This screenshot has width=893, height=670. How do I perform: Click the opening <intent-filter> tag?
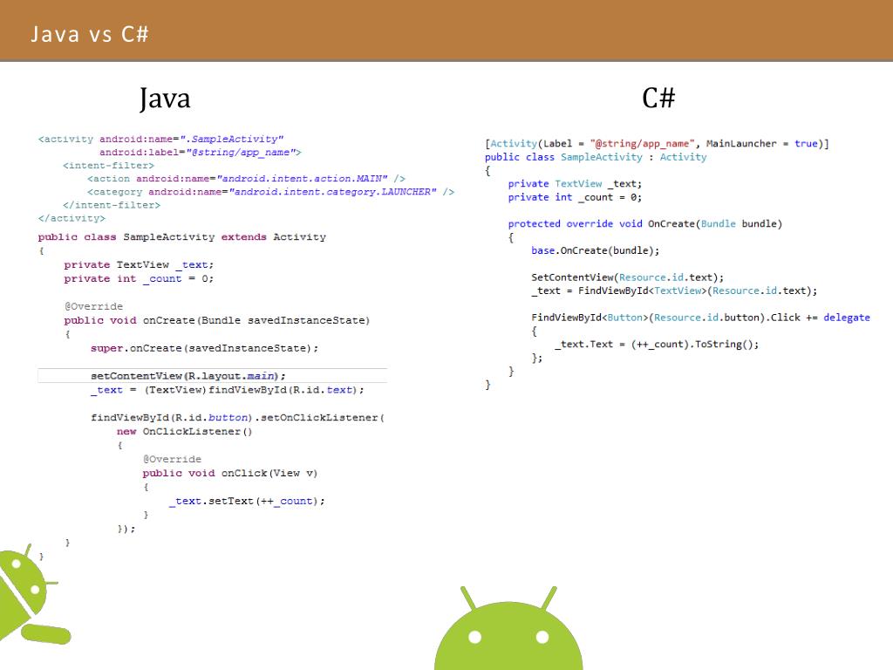point(108,165)
